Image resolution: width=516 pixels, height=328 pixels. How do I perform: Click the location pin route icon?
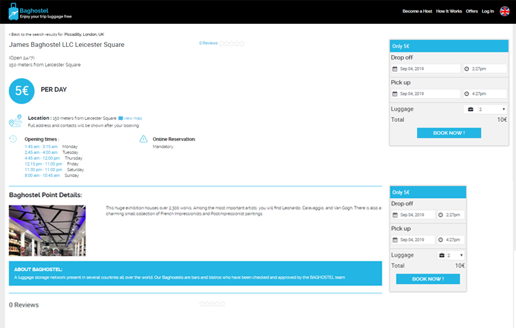click(x=15, y=121)
